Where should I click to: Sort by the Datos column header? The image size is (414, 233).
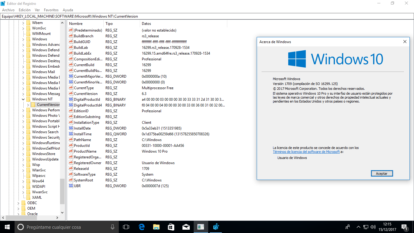[183, 24]
